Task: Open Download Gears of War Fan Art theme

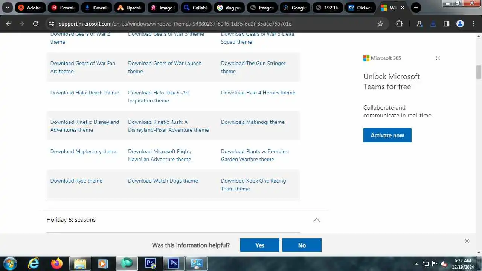Action: (x=83, y=67)
